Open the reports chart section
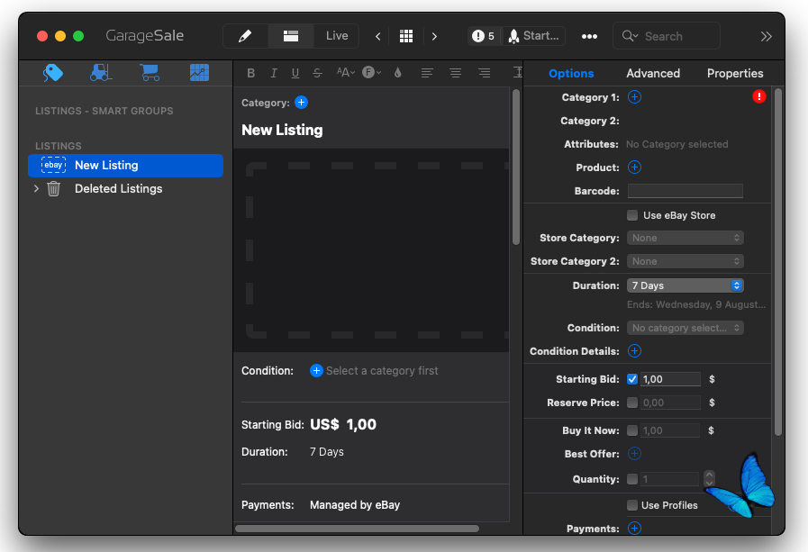The height and width of the screenshot is (552, 808). pyautogui.click(x=199, y=73)
